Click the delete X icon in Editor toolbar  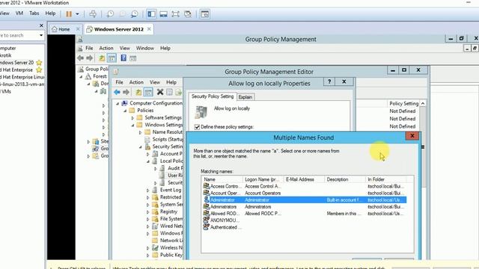(160, 92)
